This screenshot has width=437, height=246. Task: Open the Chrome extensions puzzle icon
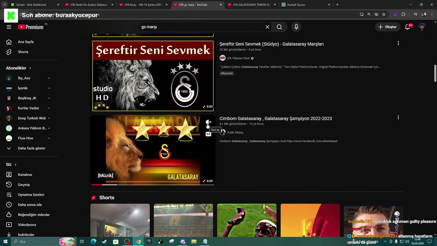point(404,14)
